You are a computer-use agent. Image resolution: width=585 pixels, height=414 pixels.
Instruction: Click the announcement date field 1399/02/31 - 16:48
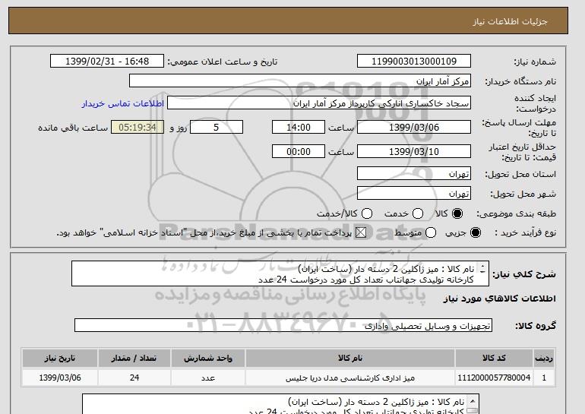tap(107, 62)
